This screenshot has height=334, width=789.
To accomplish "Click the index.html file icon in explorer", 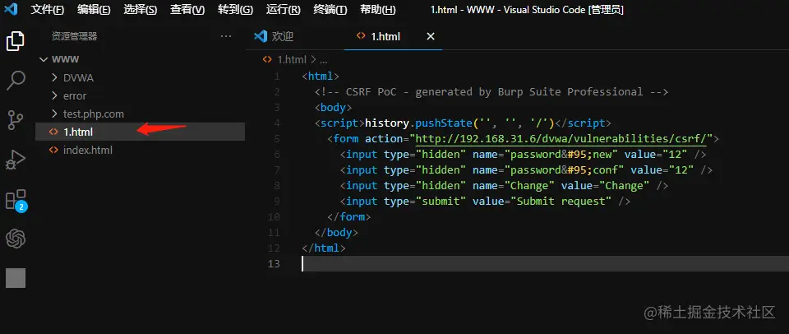I will point(53,150).
